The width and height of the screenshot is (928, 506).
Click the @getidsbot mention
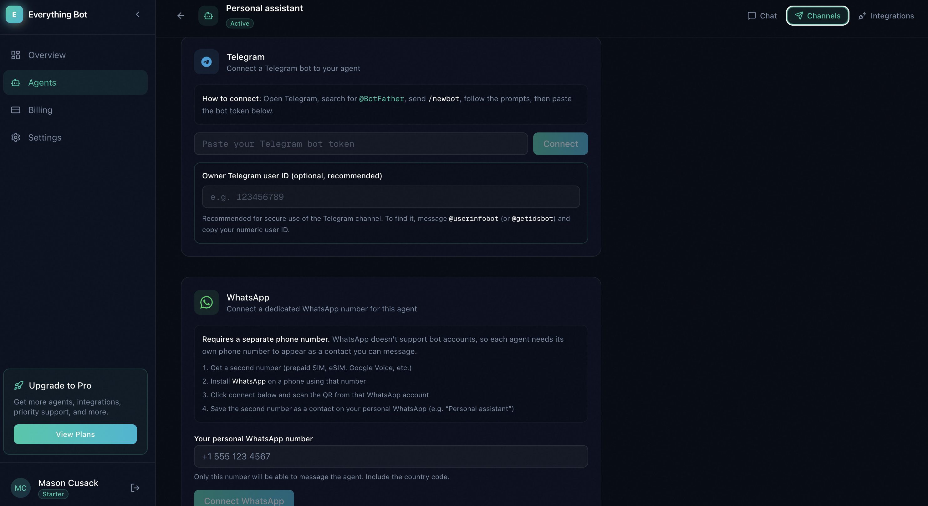coord(532,218)
